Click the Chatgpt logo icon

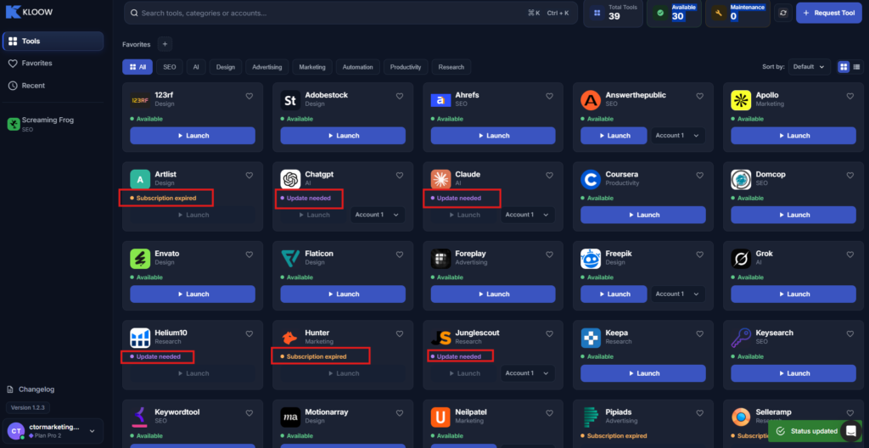coord(290,180)
